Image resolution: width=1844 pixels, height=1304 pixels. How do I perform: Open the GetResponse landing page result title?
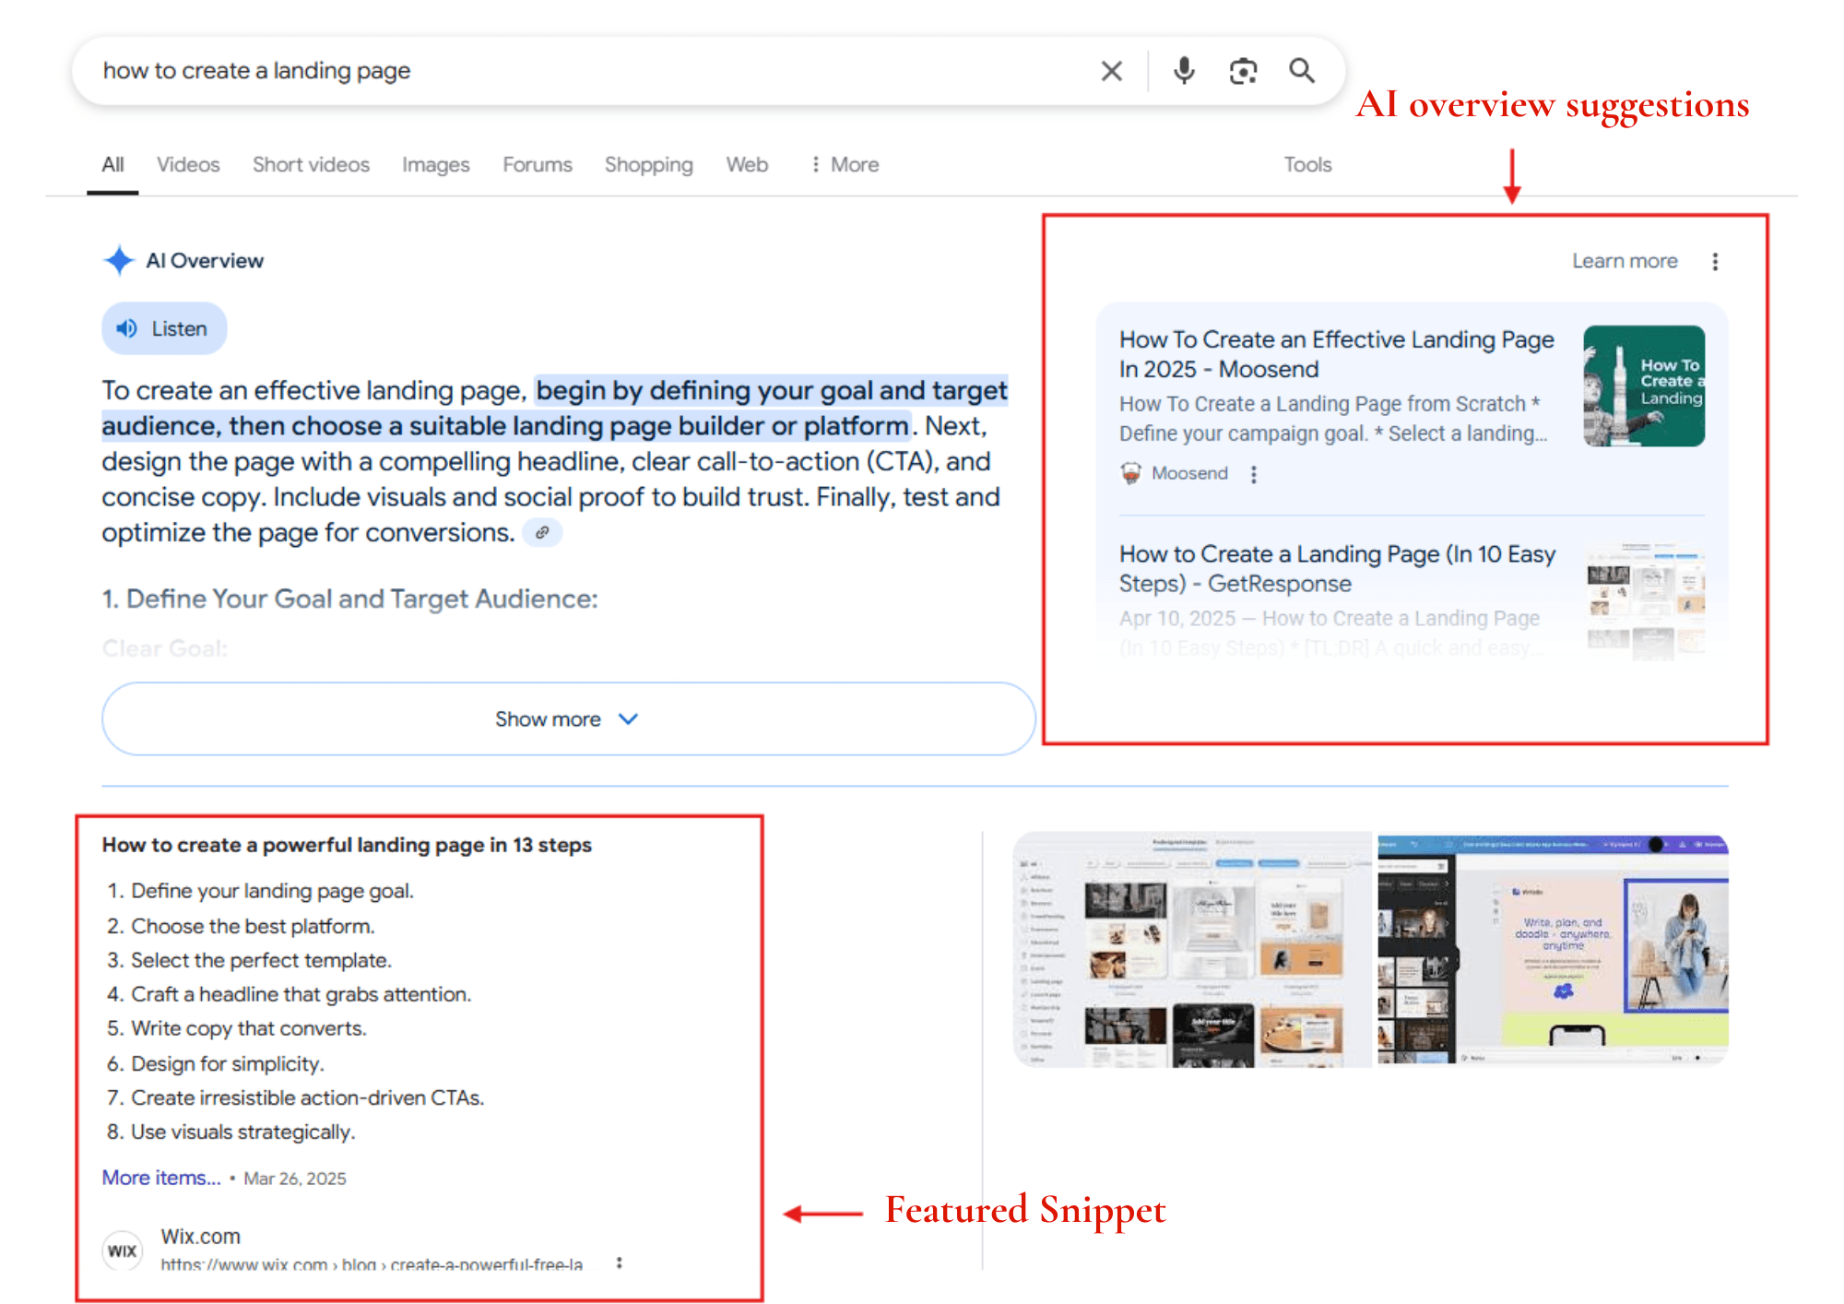click(1337, 569)
